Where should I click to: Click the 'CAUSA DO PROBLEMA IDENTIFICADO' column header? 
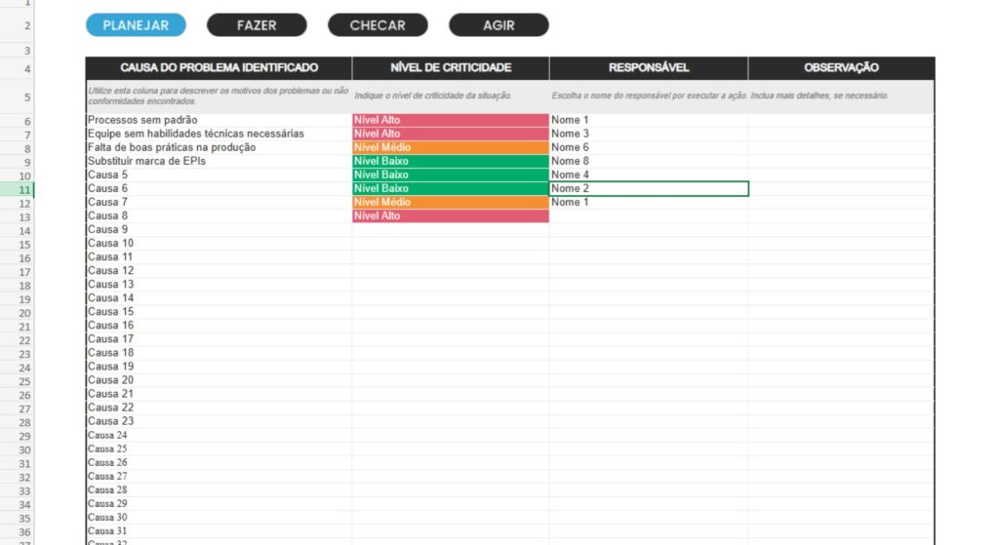click(219, 68)
